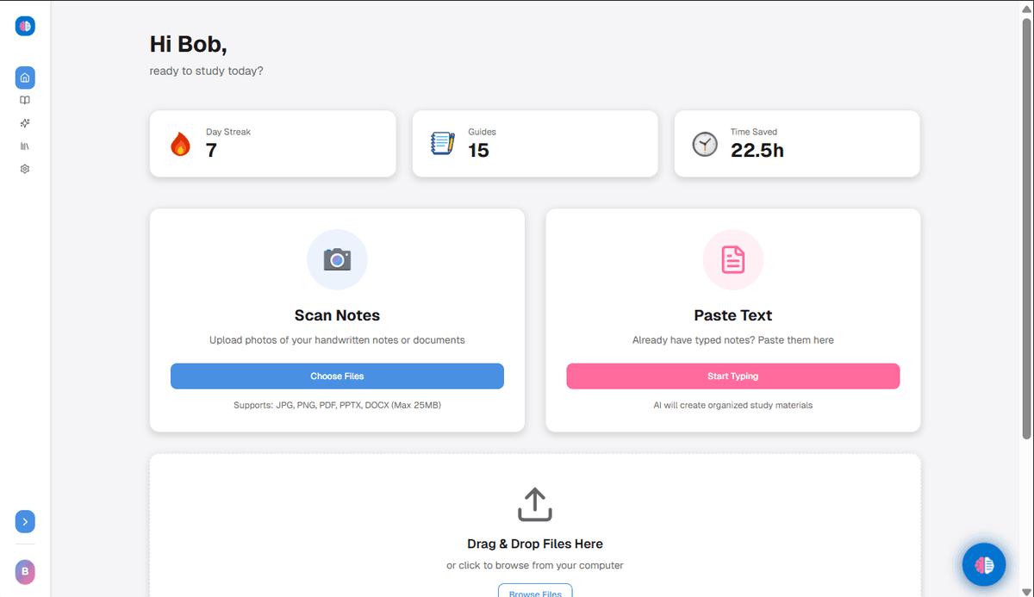Click the notebook icon on Guides card
This screenshot has height=597, width=1034.
click(x=442, y=143)
